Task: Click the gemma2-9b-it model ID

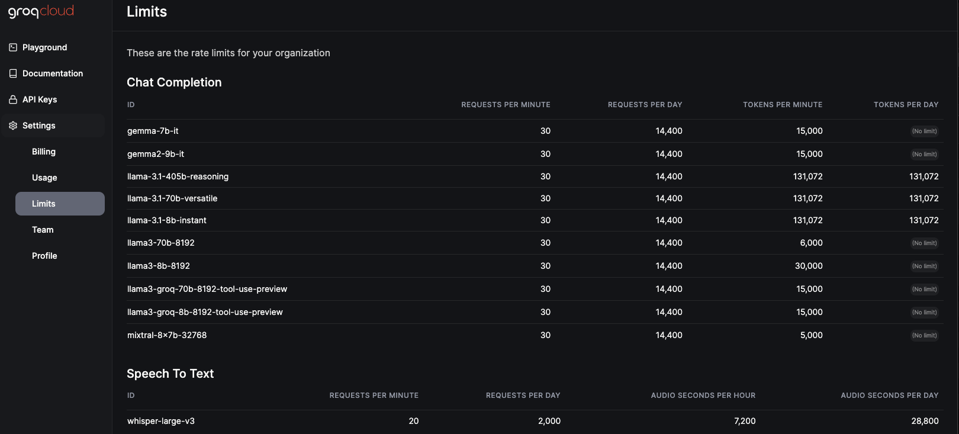Action: coord(156,154)
